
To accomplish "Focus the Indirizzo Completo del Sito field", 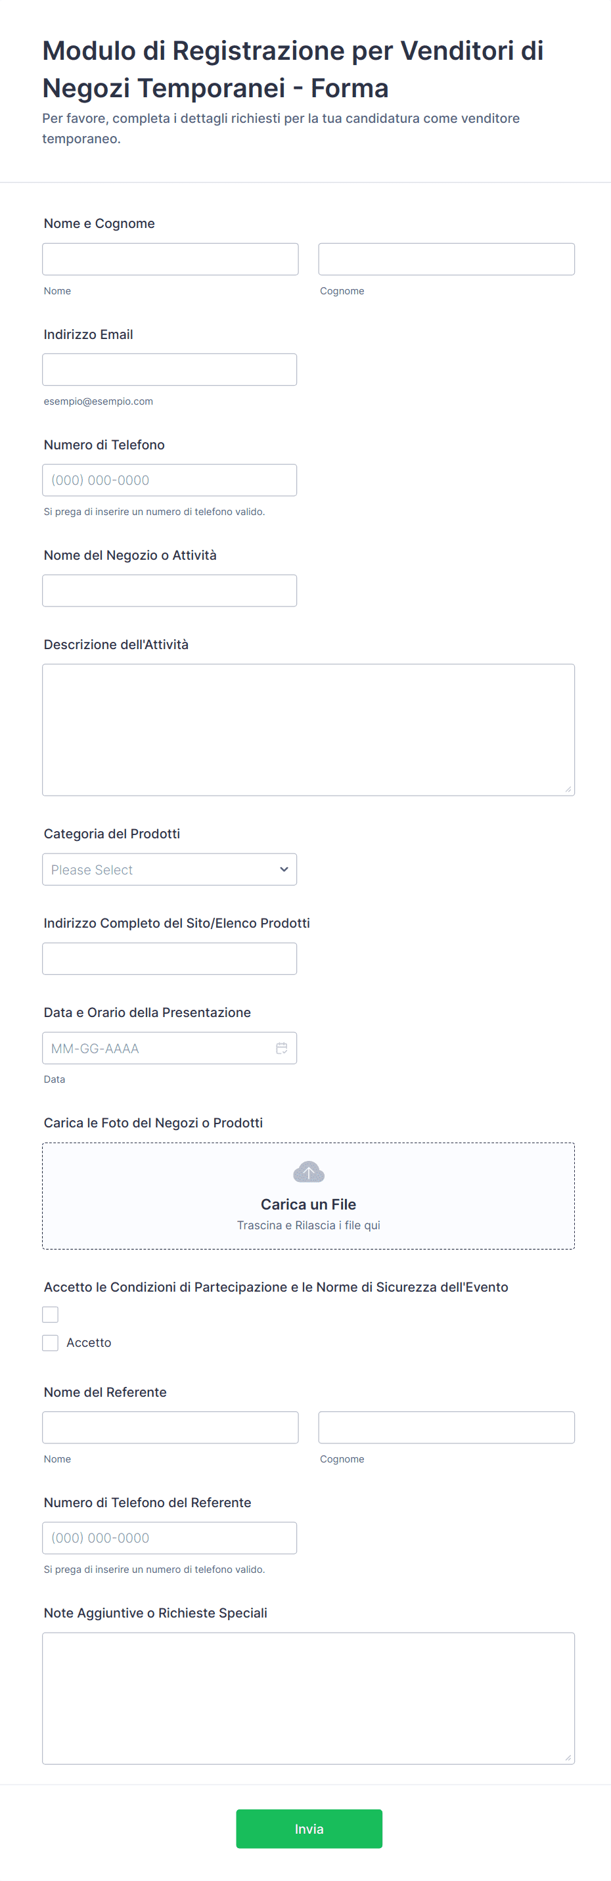I will tap(170, 958).
